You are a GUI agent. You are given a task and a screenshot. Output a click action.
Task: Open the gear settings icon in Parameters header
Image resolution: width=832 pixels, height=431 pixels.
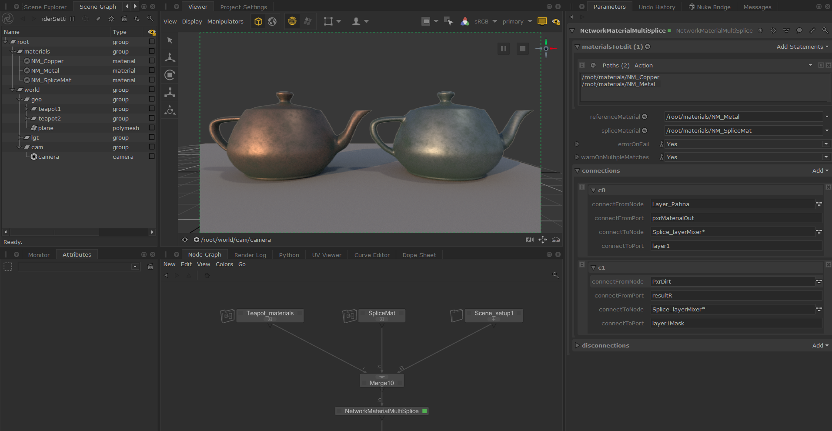(x=773, y=30)
